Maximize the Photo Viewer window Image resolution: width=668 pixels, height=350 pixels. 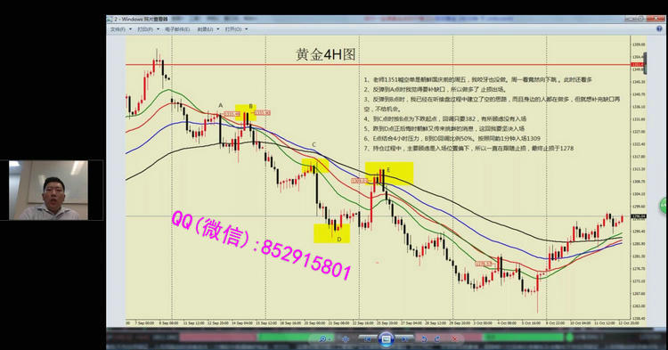pyautogui.click(x=640, y=20)
